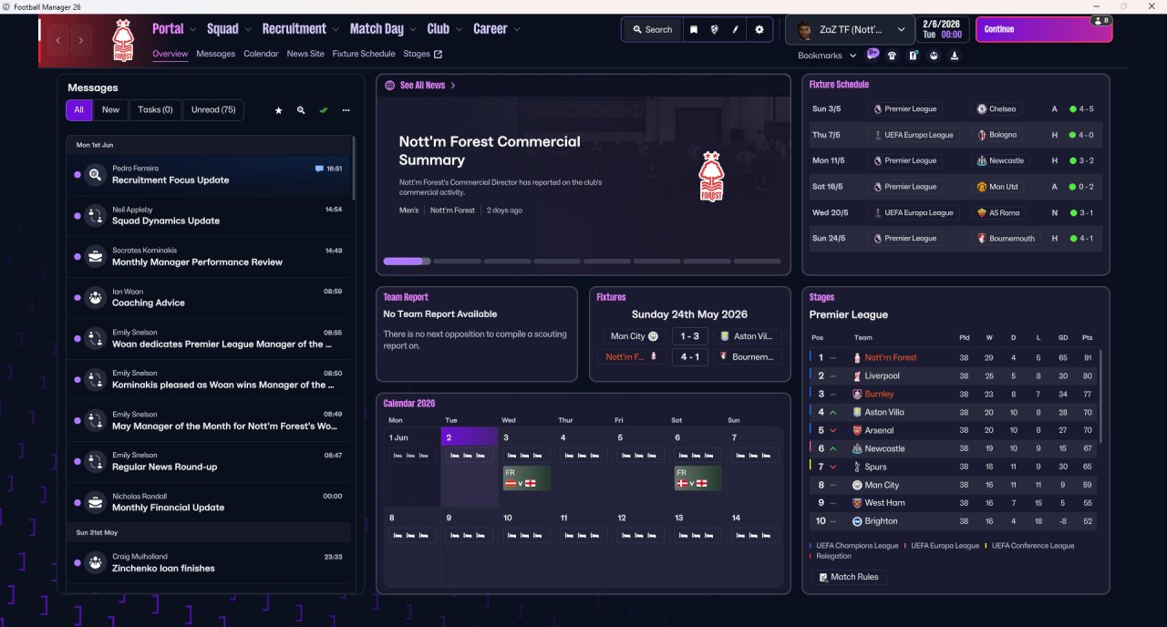
Task: Filter messages by New
Action: [110, 110]
